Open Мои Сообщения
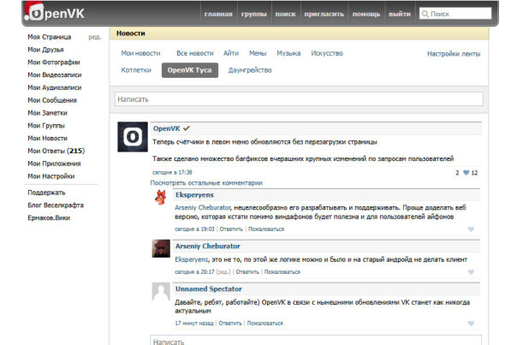This screenshot has width=517, height=345. coord(52,100)
